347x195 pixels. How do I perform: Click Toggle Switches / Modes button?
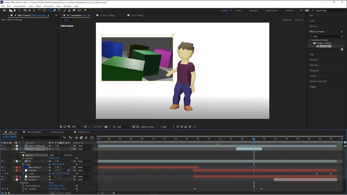point(60,193)
